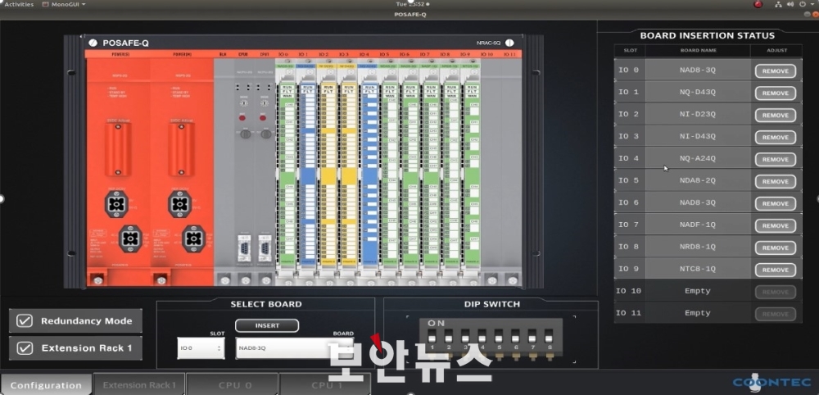Click the NRAC-6Q round badge on rack
819x395 pixels.
[509, 43]
